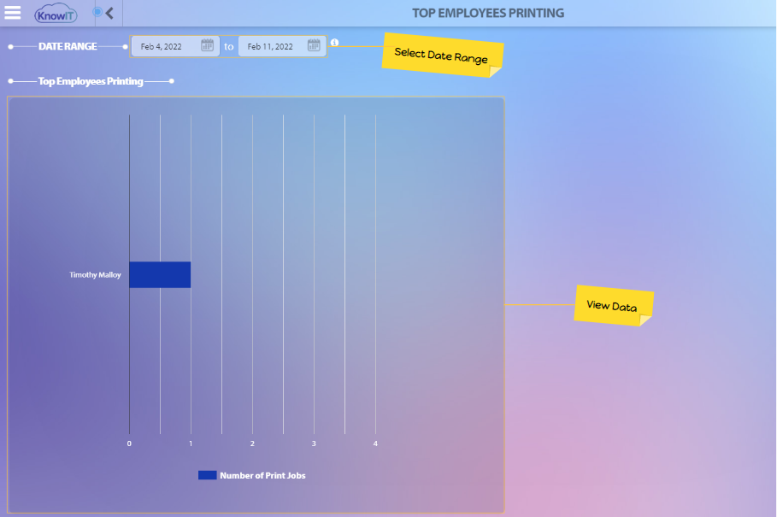This screenshot has width=777, height=517.
Task: Click the Top Employees Printing section heading
Action: pyautogui.click(x=91, y=81)
